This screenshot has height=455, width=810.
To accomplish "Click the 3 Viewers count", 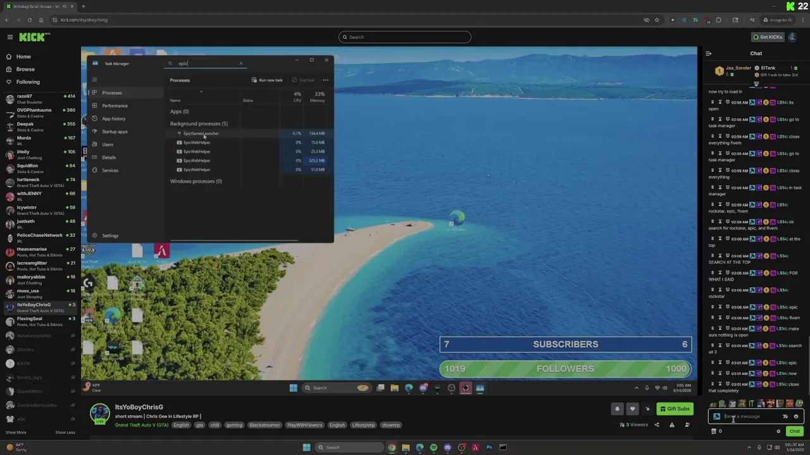I will pyautogui.click(x=634, y=425).
